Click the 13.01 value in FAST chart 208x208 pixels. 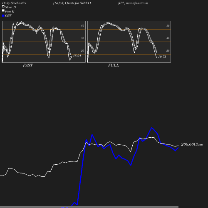(77, 56)
